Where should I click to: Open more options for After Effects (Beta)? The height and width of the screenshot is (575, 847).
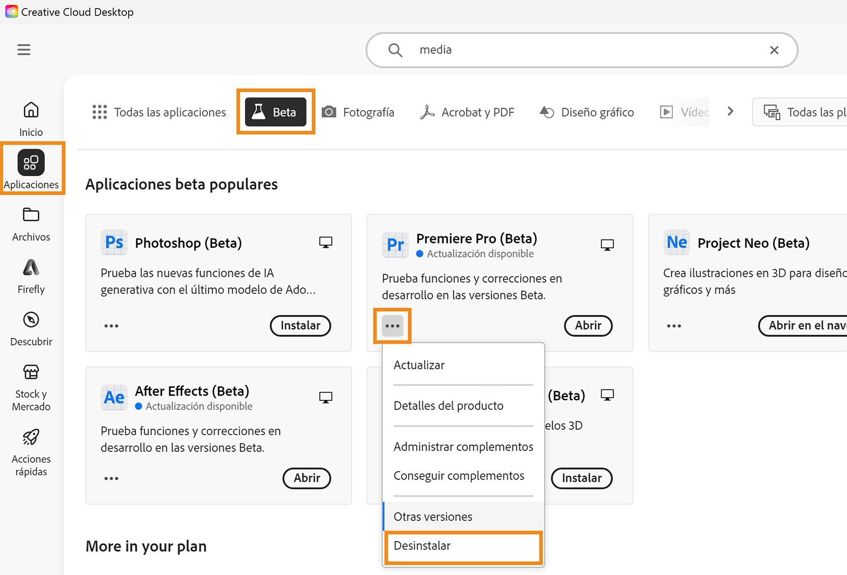(111, 478)
